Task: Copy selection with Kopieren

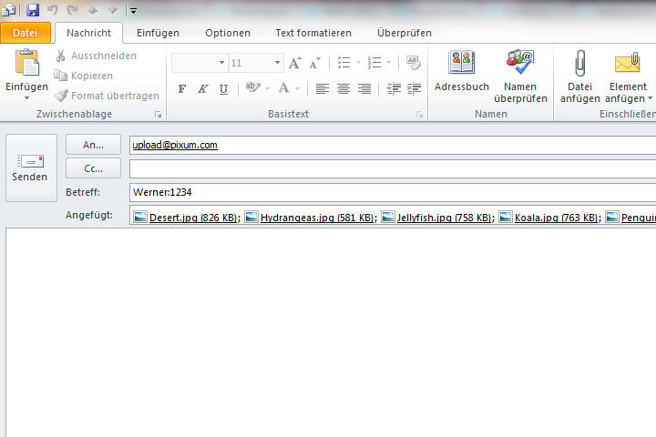Action: click(x=84, y=76)
